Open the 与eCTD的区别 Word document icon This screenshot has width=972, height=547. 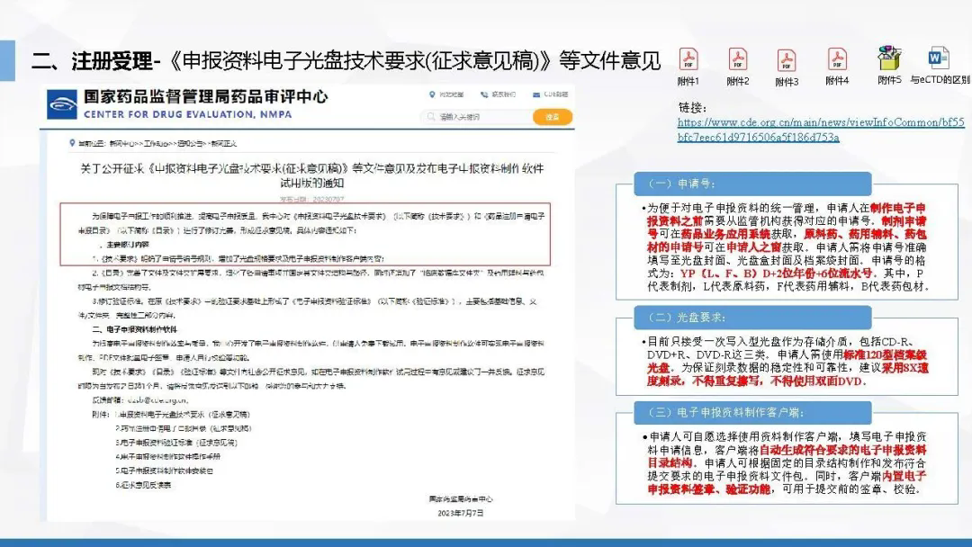939,58
